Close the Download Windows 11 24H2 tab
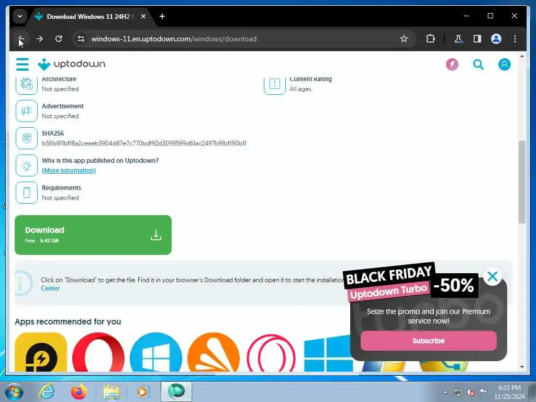The height and width of the screenshot is (402, 536). (143, 16)
